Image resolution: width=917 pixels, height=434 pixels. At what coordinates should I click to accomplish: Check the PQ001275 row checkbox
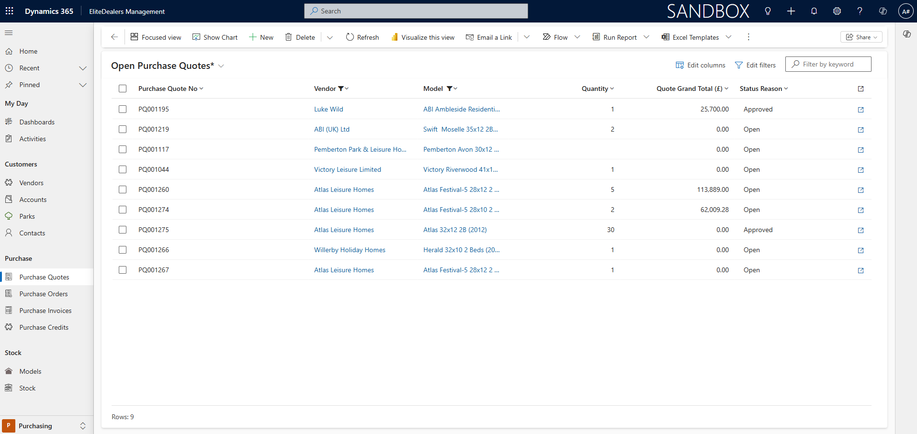[x=123, y=230]
